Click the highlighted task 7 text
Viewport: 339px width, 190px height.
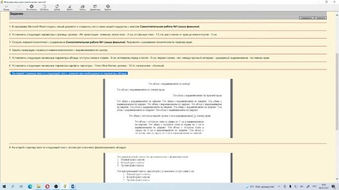[69, 73]
